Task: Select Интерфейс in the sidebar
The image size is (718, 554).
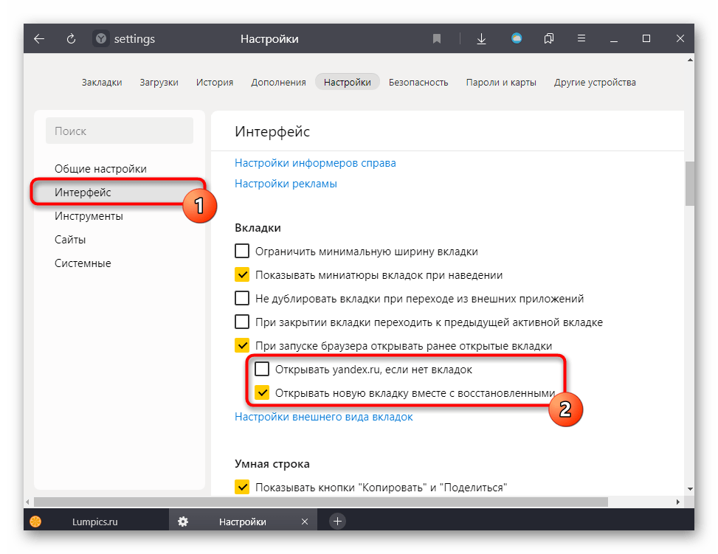Action: click(83, 193)
